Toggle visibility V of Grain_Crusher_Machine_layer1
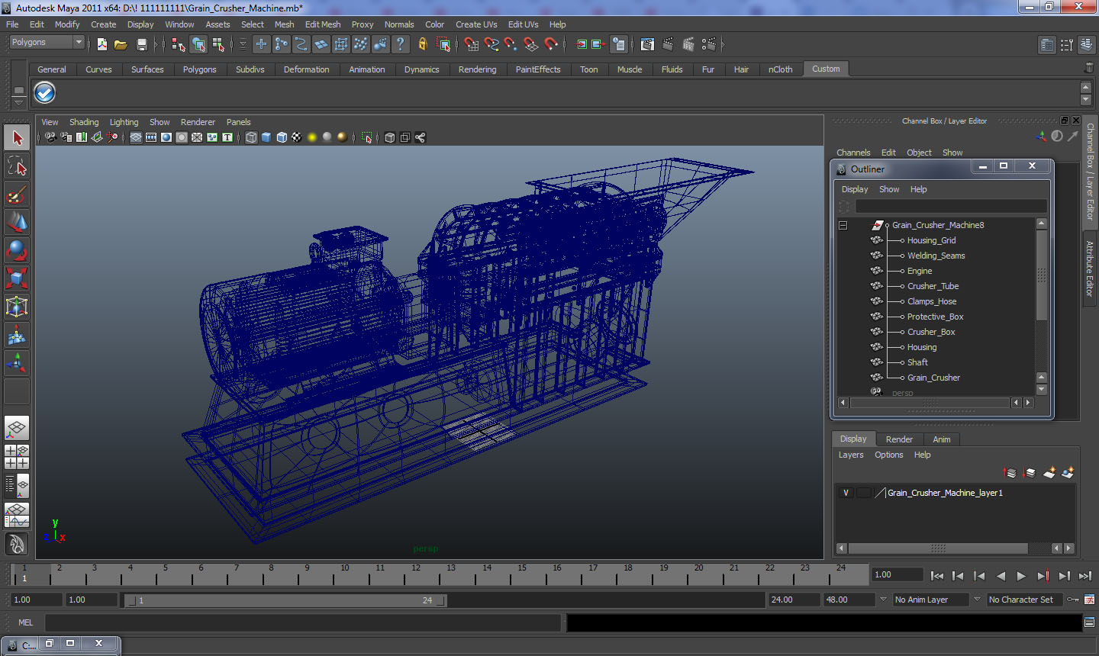The width and height of the screenshot is (1099, 656). pos(846,493)
